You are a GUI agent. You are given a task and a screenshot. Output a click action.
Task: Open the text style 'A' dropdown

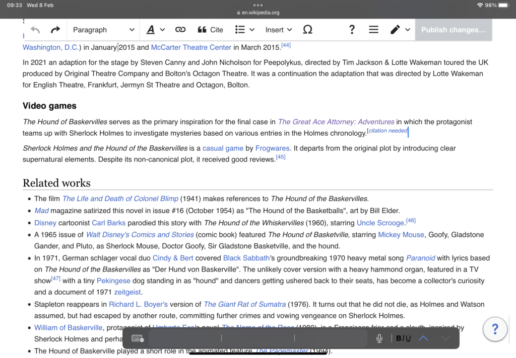click(155, 30)
